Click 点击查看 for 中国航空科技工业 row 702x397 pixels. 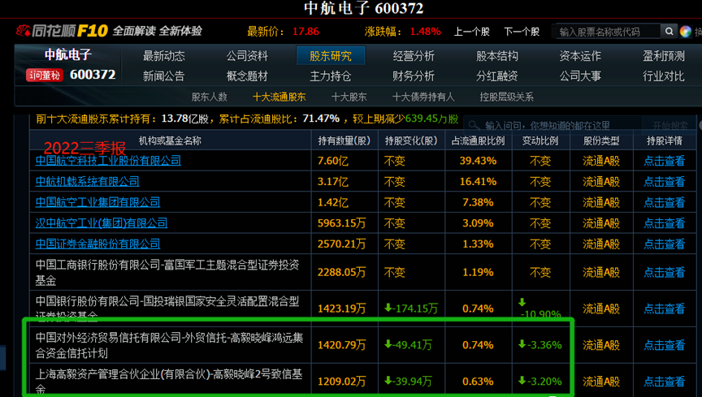click(665, 161)
